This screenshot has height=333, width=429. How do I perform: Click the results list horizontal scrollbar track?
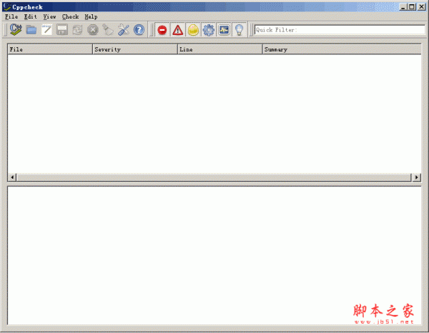tap(214, 177)
